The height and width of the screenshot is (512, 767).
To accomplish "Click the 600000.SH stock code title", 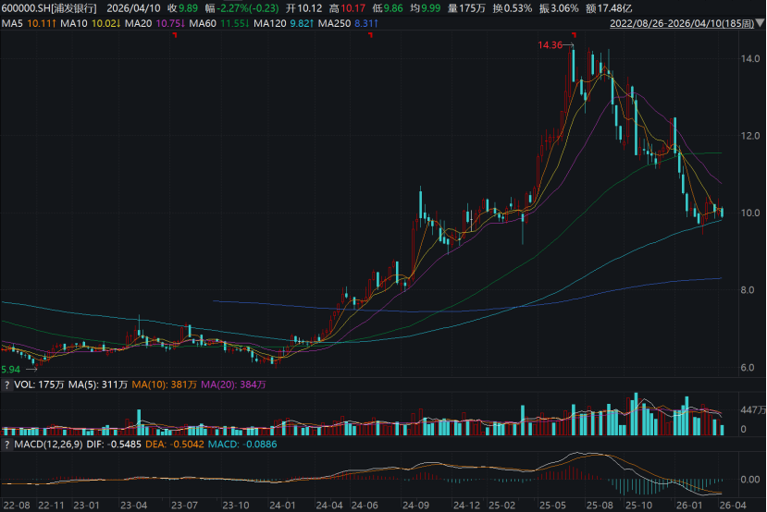I will 48,7.
